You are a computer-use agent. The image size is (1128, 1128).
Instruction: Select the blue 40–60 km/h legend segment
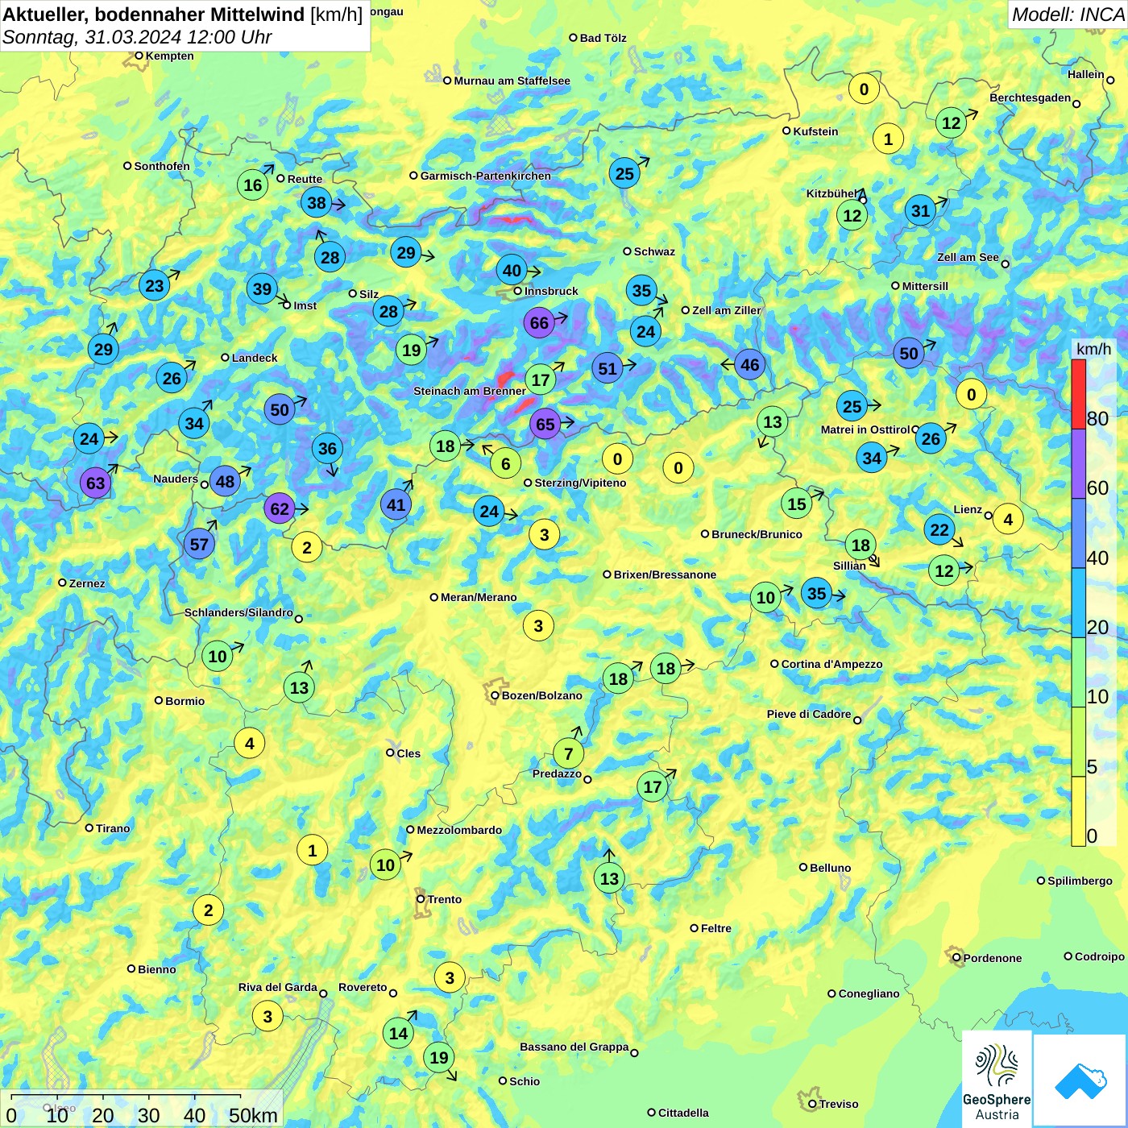click(1078, 533)
